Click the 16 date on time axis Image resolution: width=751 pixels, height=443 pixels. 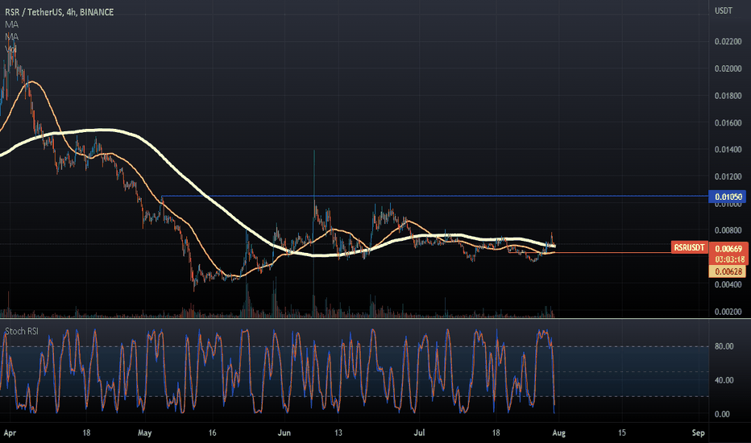tap(212, 433)
